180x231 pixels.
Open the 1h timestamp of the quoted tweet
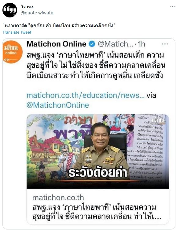click(x=141, y=44)
